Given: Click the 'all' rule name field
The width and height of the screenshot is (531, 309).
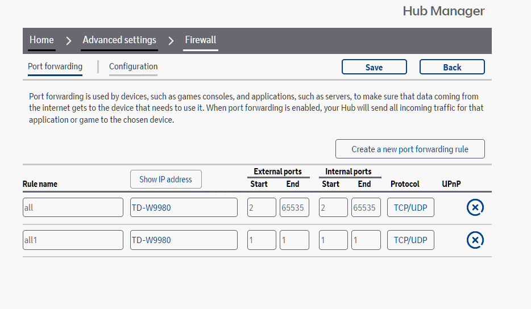Looking at the screenshot, I should click(x=73, y=208).
